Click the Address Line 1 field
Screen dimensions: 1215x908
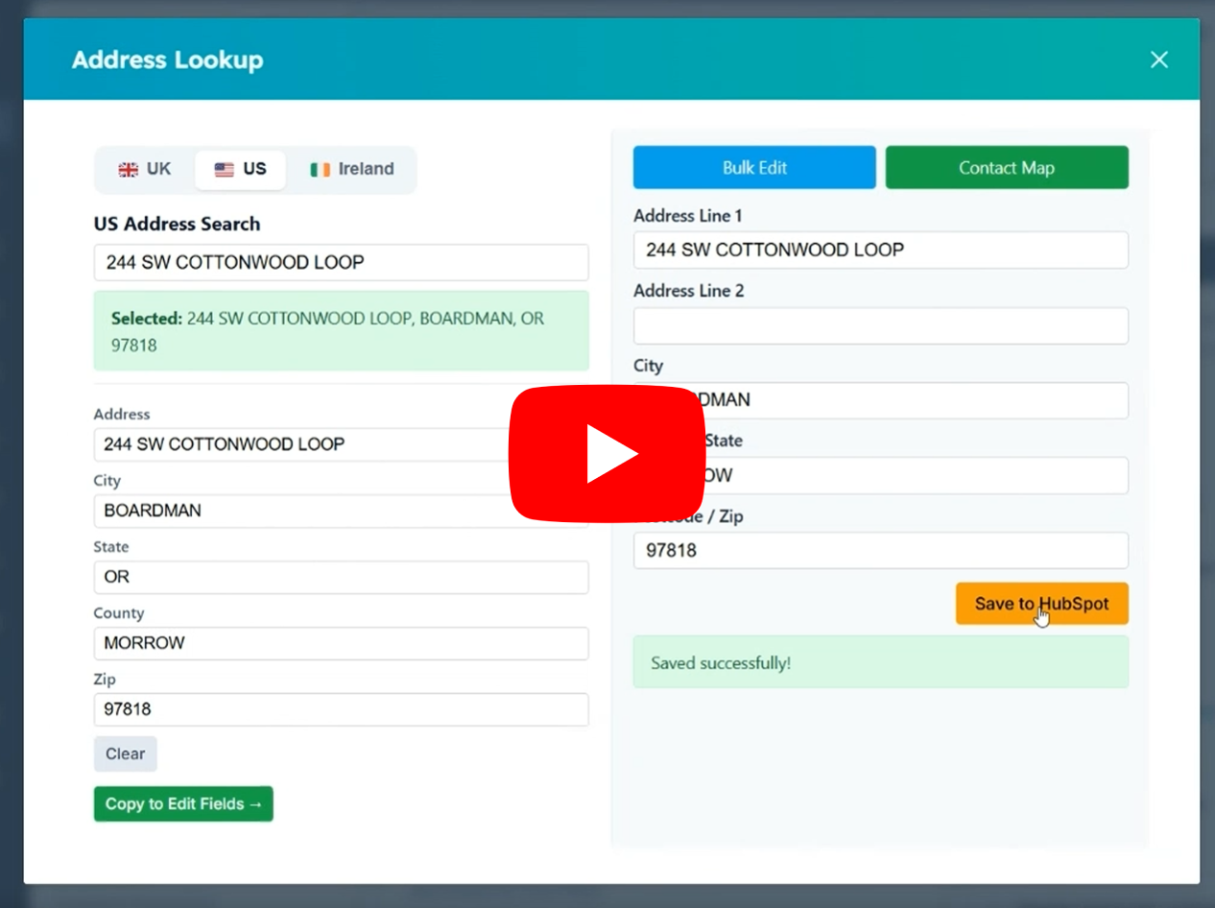tap(880, 250)
